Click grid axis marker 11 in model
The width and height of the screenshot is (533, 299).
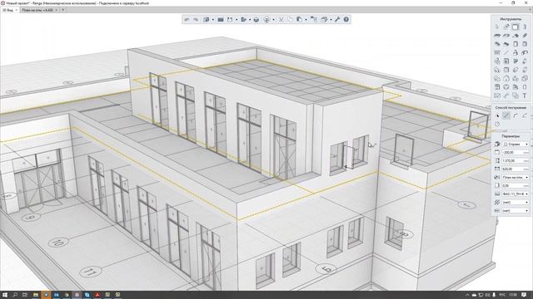pos(90,272)
